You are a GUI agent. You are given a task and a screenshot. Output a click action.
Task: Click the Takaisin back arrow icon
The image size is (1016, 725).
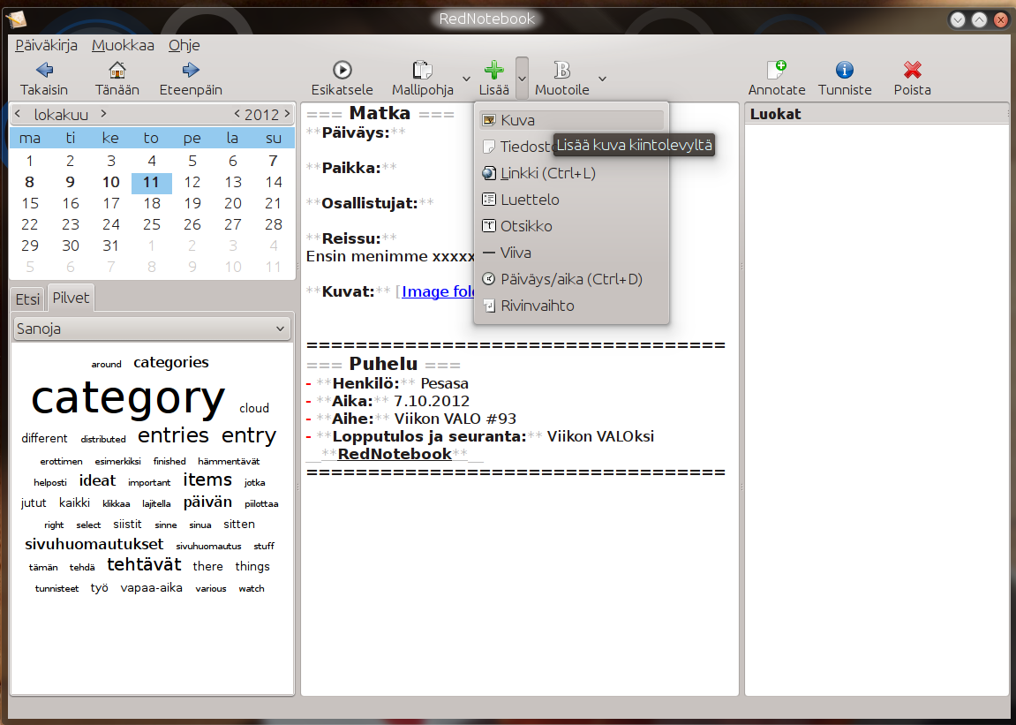click(44, 70)
